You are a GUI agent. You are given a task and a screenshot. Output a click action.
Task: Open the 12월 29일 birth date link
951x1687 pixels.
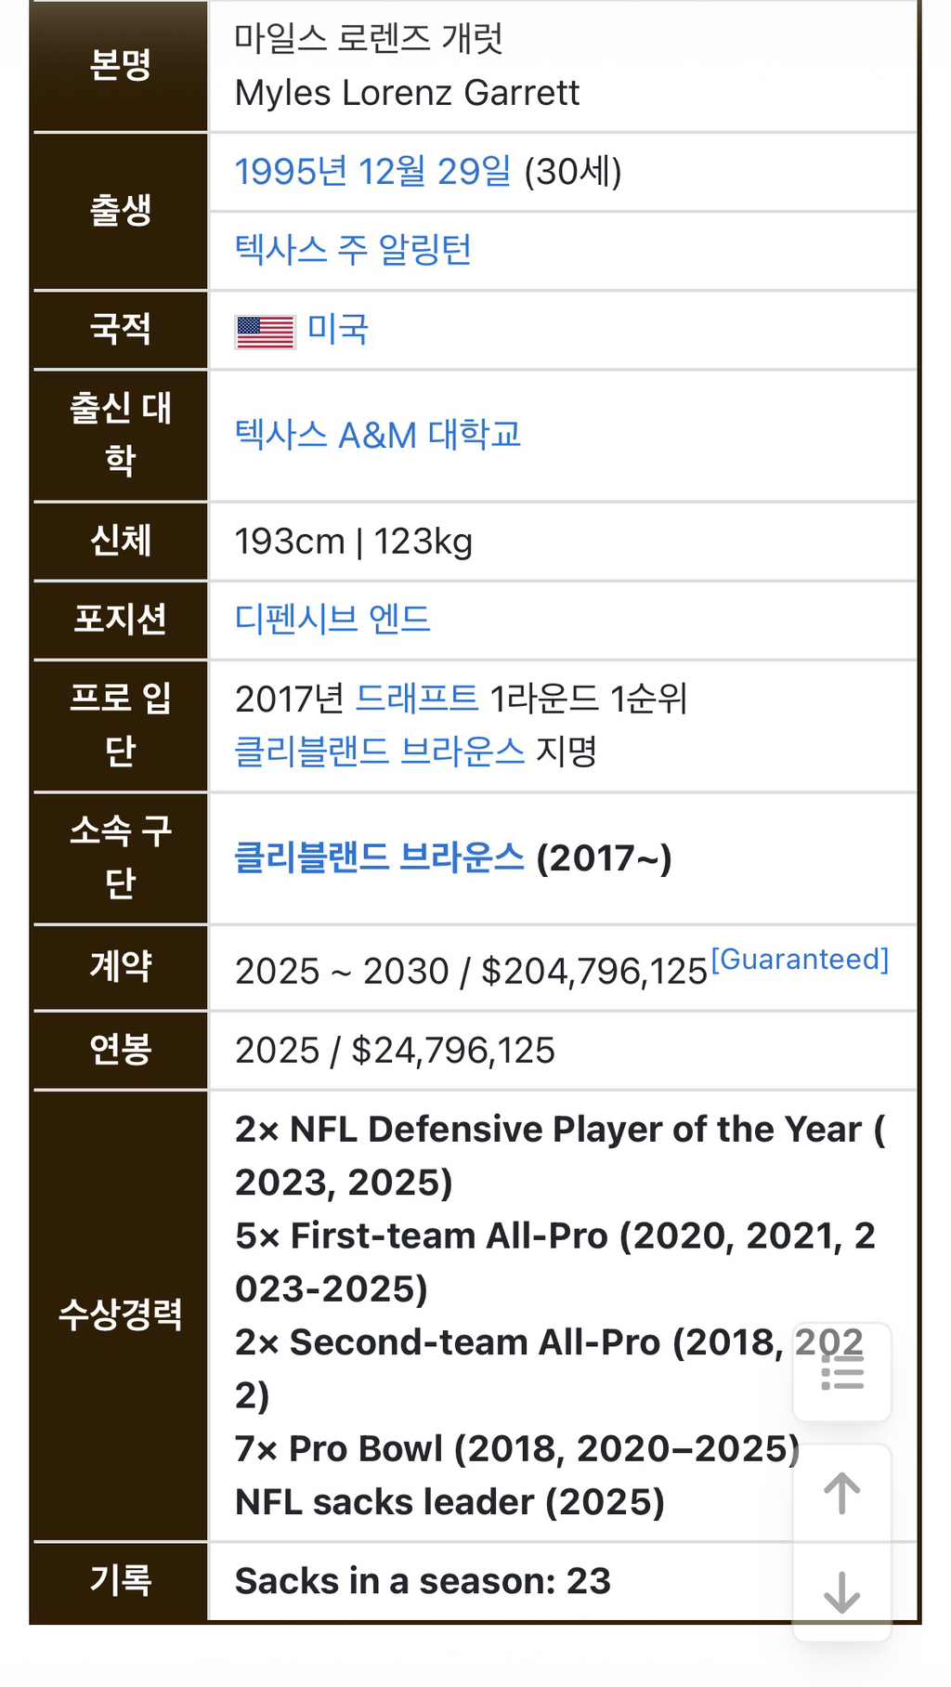tap(435, 172)
